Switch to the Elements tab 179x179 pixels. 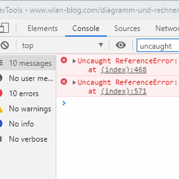point(43,28)
